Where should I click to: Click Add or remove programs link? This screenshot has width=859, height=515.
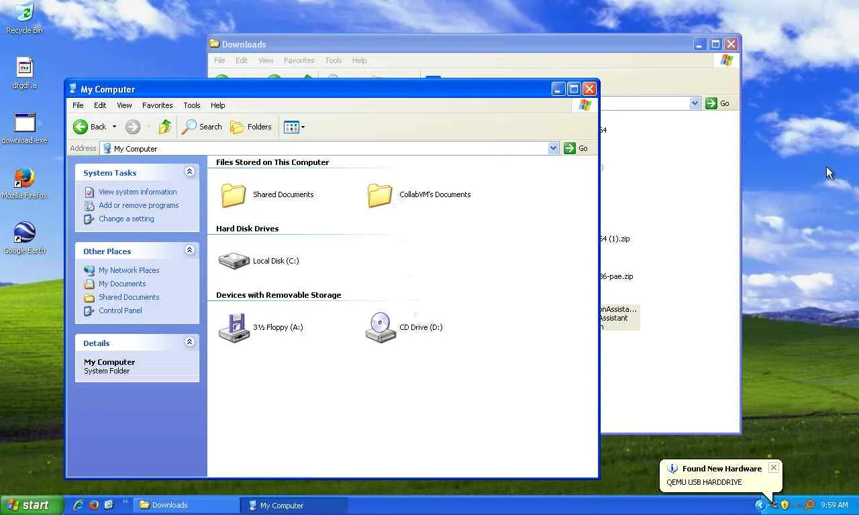139,205
